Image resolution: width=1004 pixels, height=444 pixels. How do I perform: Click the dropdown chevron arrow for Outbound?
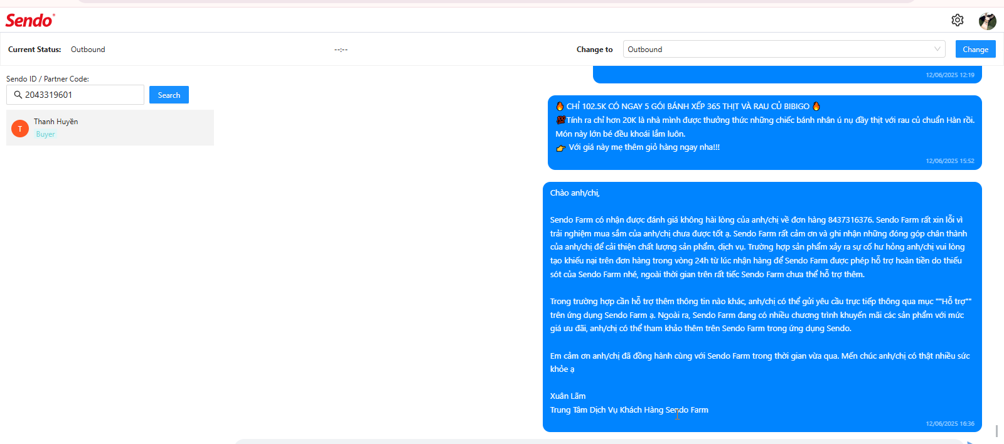click(937, 49)
